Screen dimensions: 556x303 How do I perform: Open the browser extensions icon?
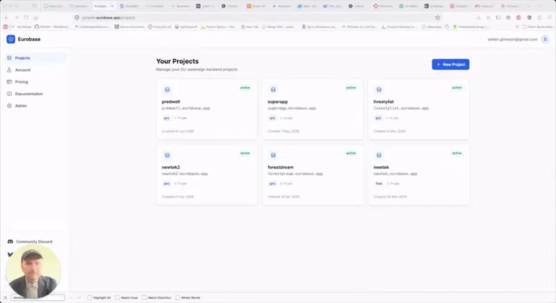(x=540, y=17)
